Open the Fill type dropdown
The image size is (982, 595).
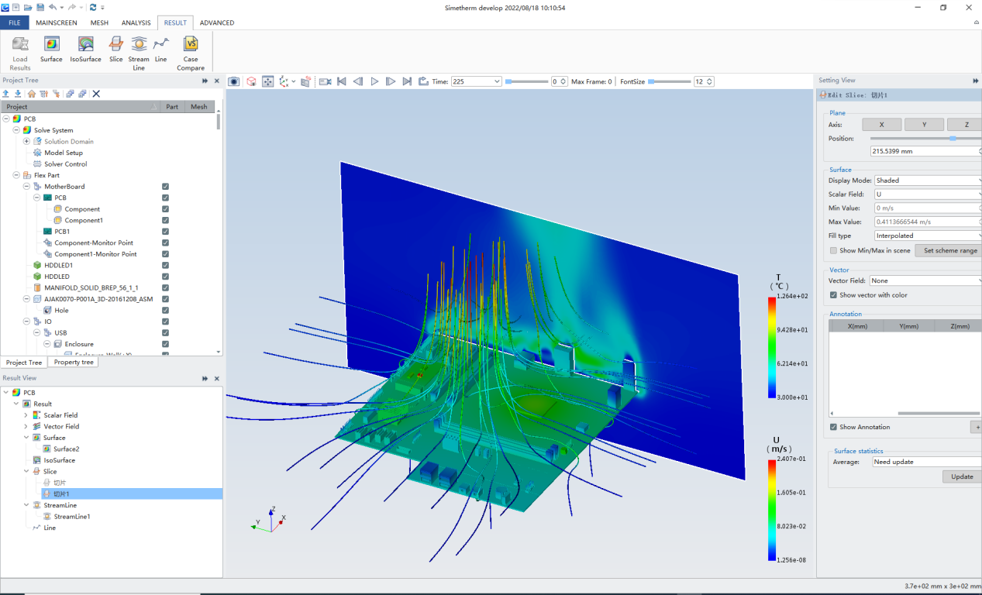click(927, 236)
